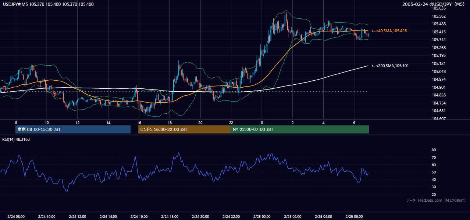Click the 2/24 14:00 date label
The height and width of the screenshot is (220, 470).
click(x=108, y=216)
